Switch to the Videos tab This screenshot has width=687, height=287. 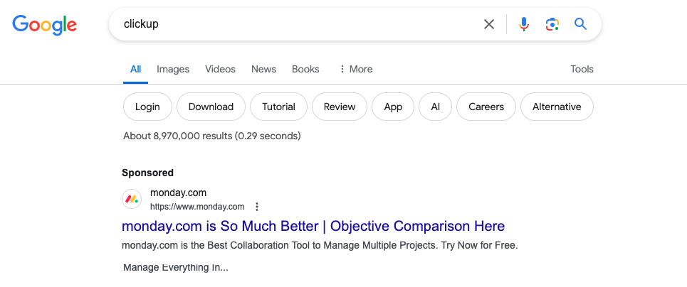coord(221,69)
